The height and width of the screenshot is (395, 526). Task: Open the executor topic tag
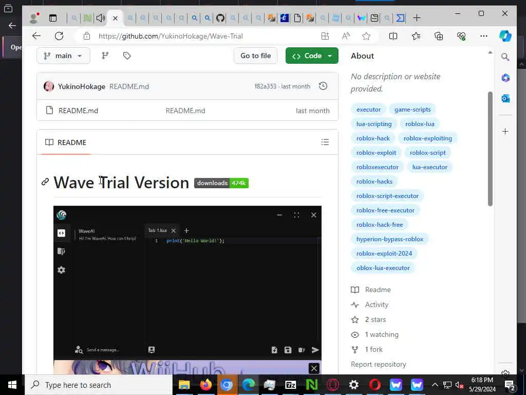tap(368, 110)
